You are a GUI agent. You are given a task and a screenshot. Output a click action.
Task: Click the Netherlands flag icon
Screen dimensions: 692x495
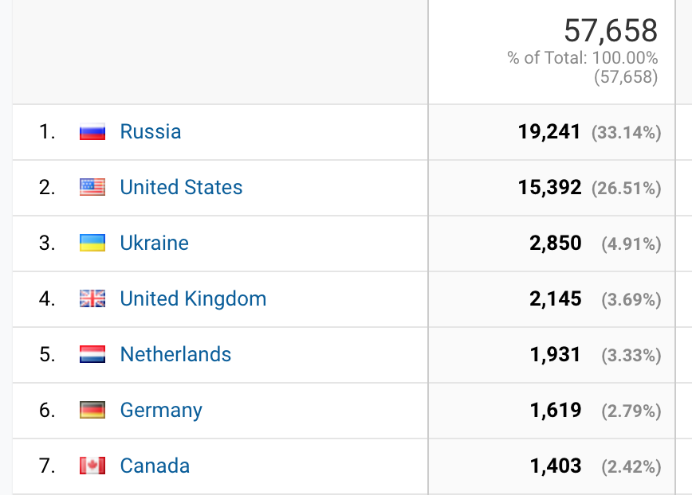tap(92, 355)
